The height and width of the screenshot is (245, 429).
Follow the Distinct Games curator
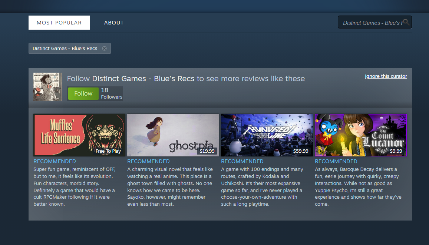tap(83, 93)
